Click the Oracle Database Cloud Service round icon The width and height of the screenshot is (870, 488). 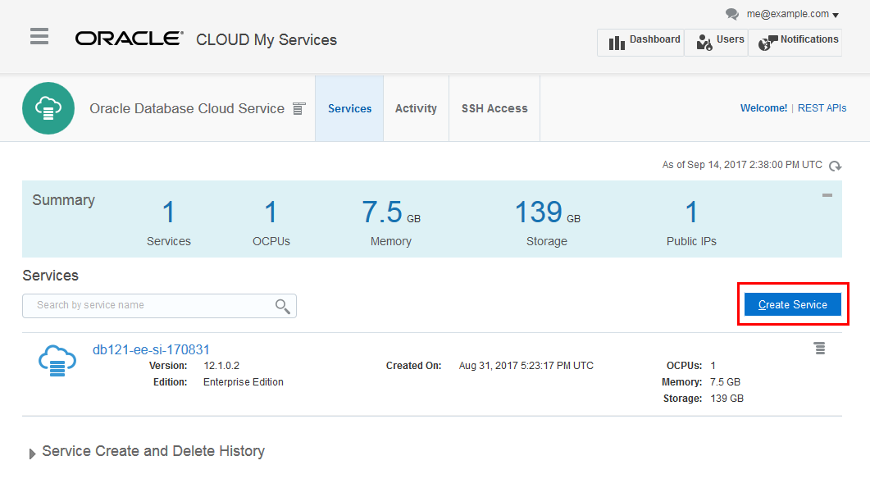click(x=48, y=108)
